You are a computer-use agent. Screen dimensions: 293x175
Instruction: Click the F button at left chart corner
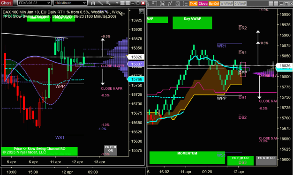tap(142, 12)
